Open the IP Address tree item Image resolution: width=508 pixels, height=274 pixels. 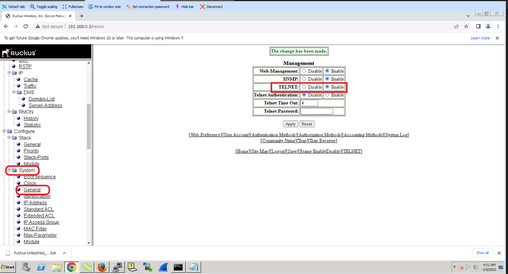tap(35, 203)
